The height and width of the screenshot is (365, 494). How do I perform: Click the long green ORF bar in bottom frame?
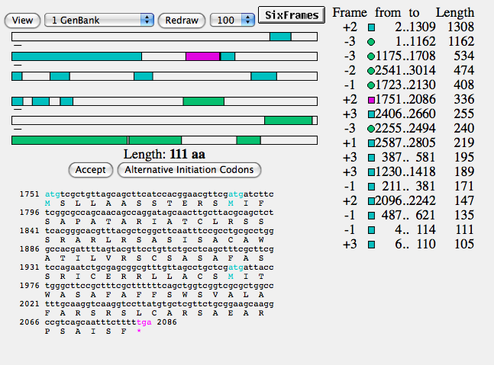(x=69, y=140)
